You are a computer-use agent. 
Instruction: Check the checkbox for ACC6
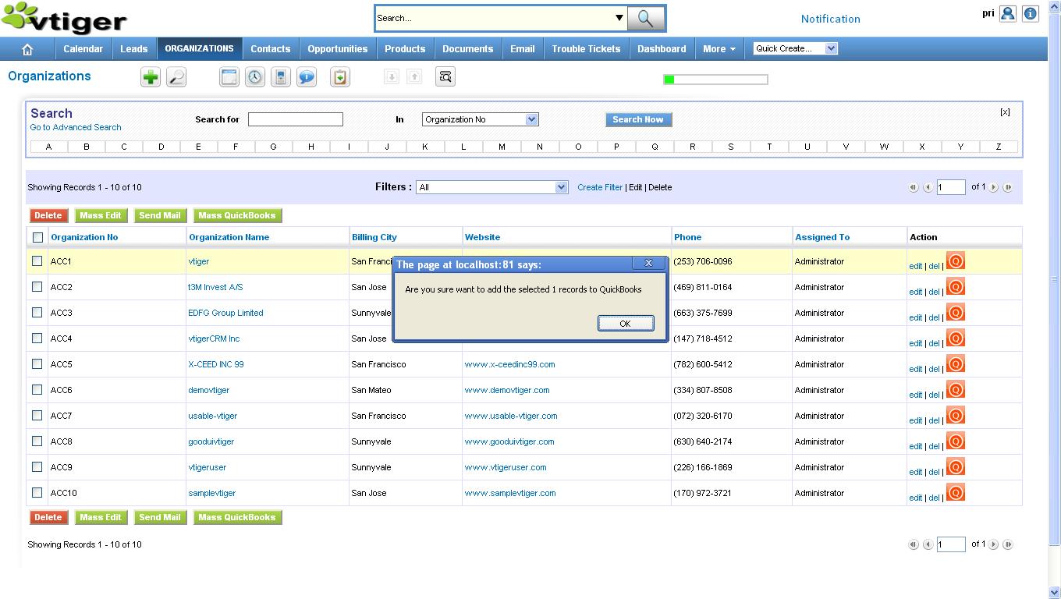37,390
